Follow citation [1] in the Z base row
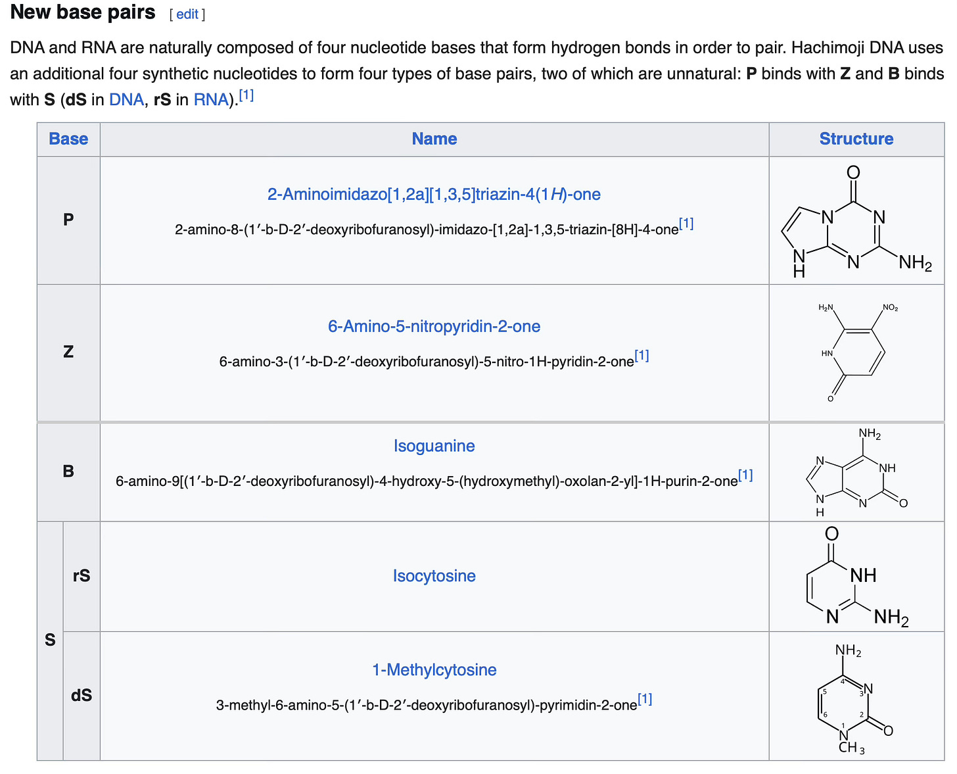Viewport: 957px width, 774px height. 642,356
